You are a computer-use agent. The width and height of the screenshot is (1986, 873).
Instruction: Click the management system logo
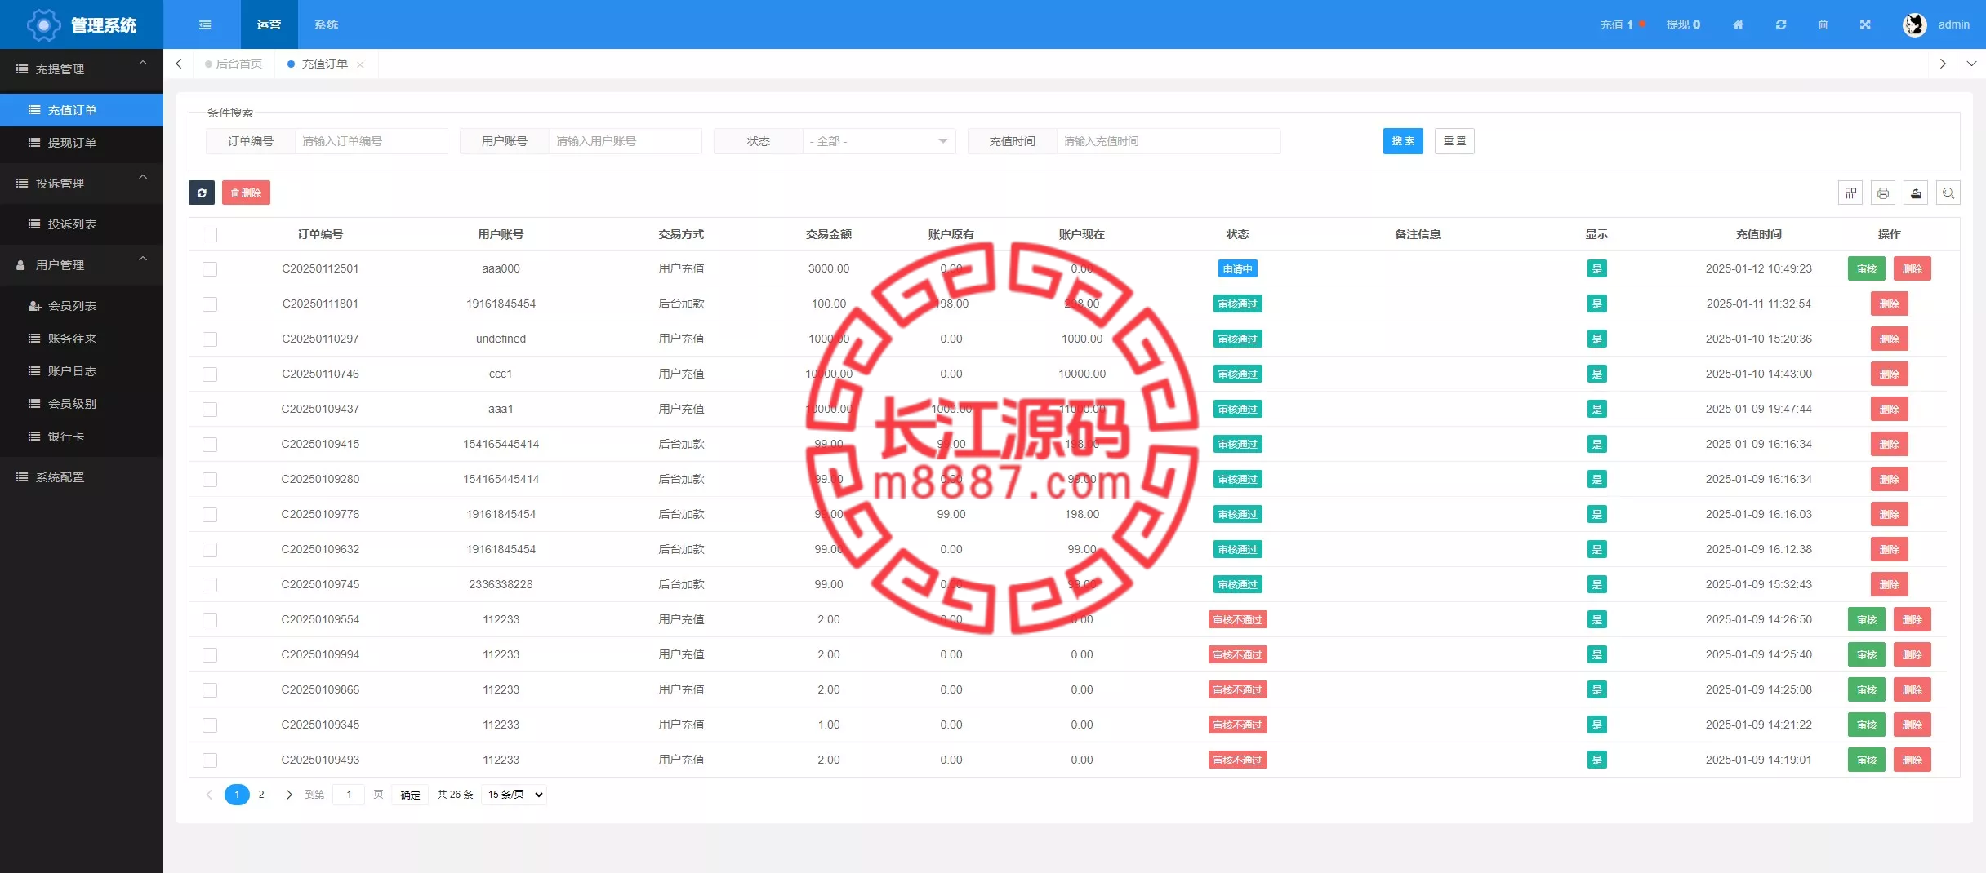(x=82, y=24)
